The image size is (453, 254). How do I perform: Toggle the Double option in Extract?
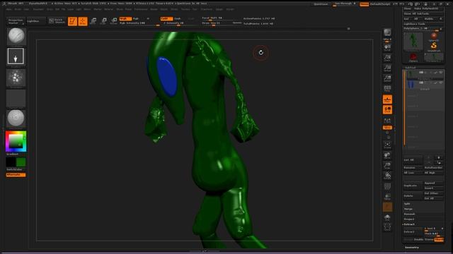[x=418, y=240]
